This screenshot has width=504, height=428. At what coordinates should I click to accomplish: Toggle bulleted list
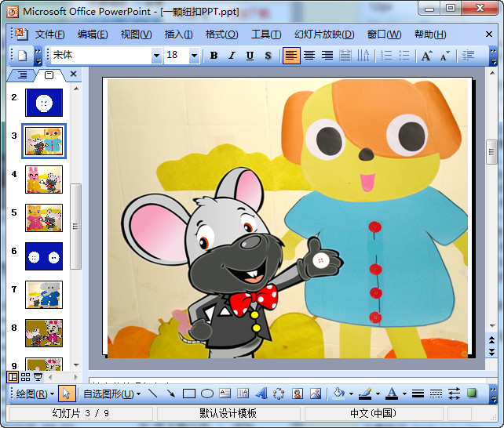pyautogui.click(x=404, y=56)
